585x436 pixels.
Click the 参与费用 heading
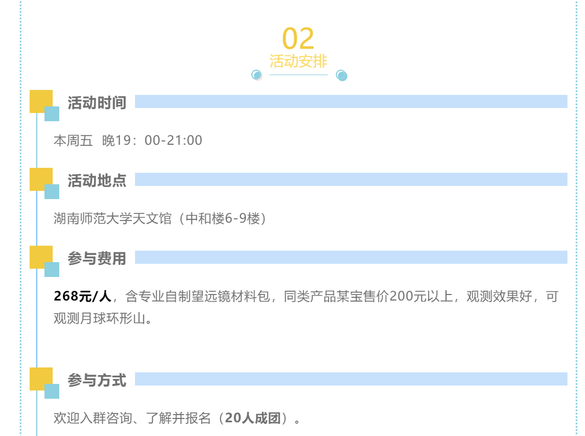tap(97, 258)
